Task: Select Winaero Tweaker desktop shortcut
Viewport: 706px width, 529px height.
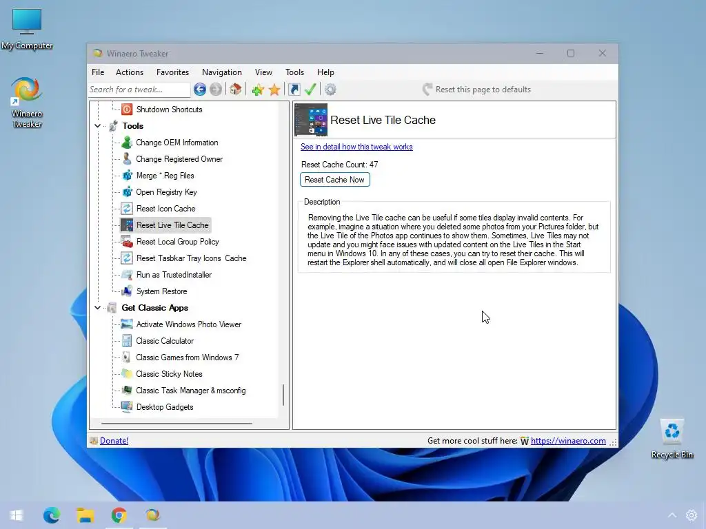Action: pos(27,103)
